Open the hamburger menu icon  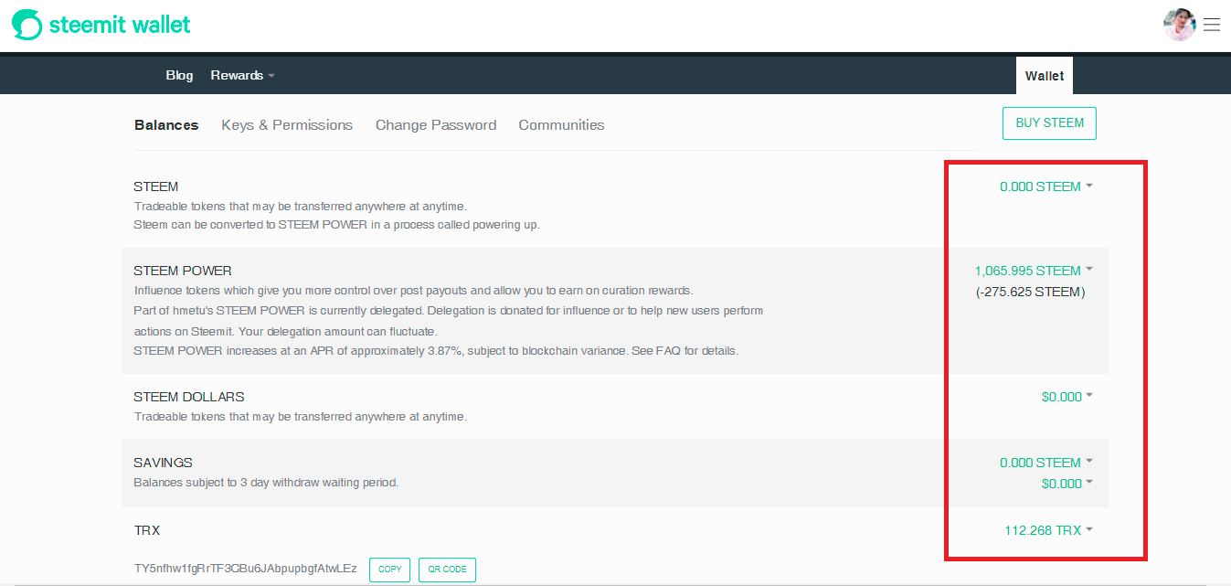pyautogui.click(x=1212, y=25)
